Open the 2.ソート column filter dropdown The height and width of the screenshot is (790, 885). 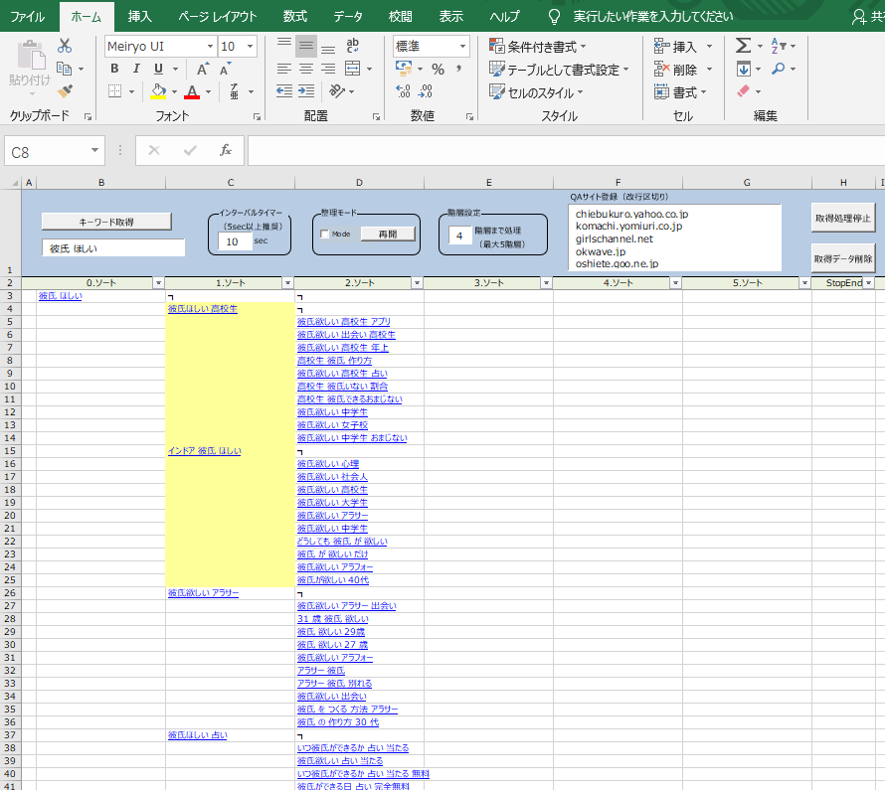point(417,283)
